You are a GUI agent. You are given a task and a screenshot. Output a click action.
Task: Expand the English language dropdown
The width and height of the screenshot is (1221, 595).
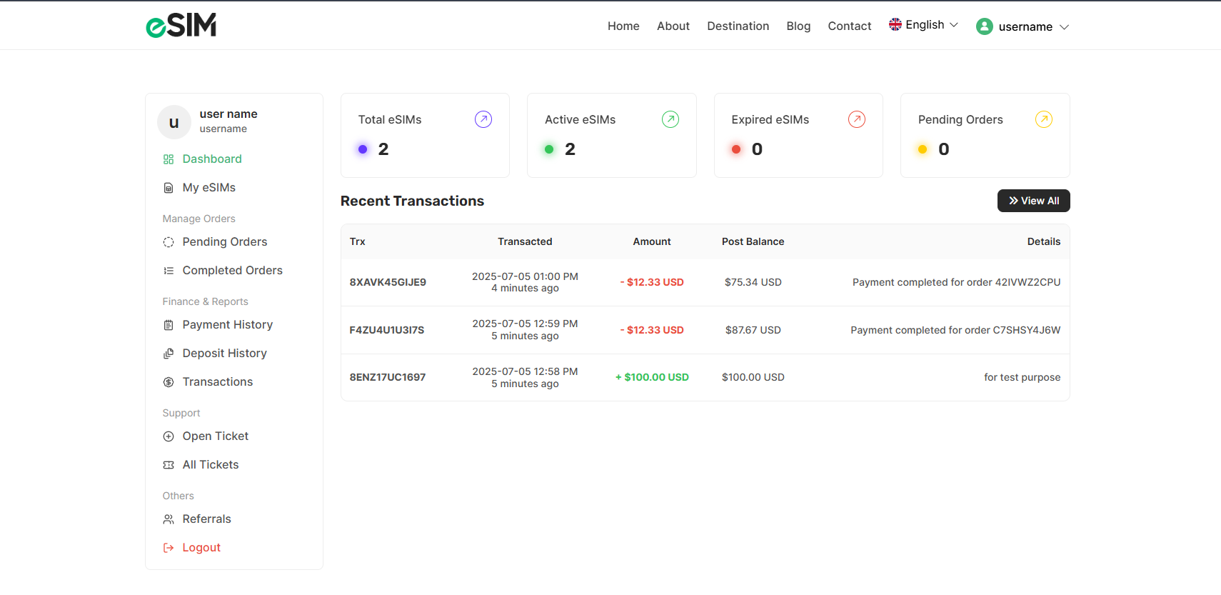click(x=923, y=25)
